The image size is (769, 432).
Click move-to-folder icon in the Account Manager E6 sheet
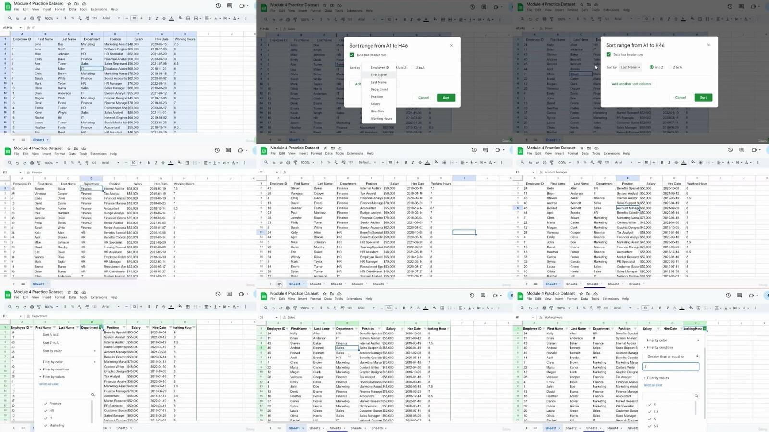click(589, 148)
